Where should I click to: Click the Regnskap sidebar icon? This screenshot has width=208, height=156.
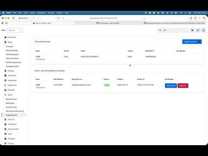tap(5, 80)
